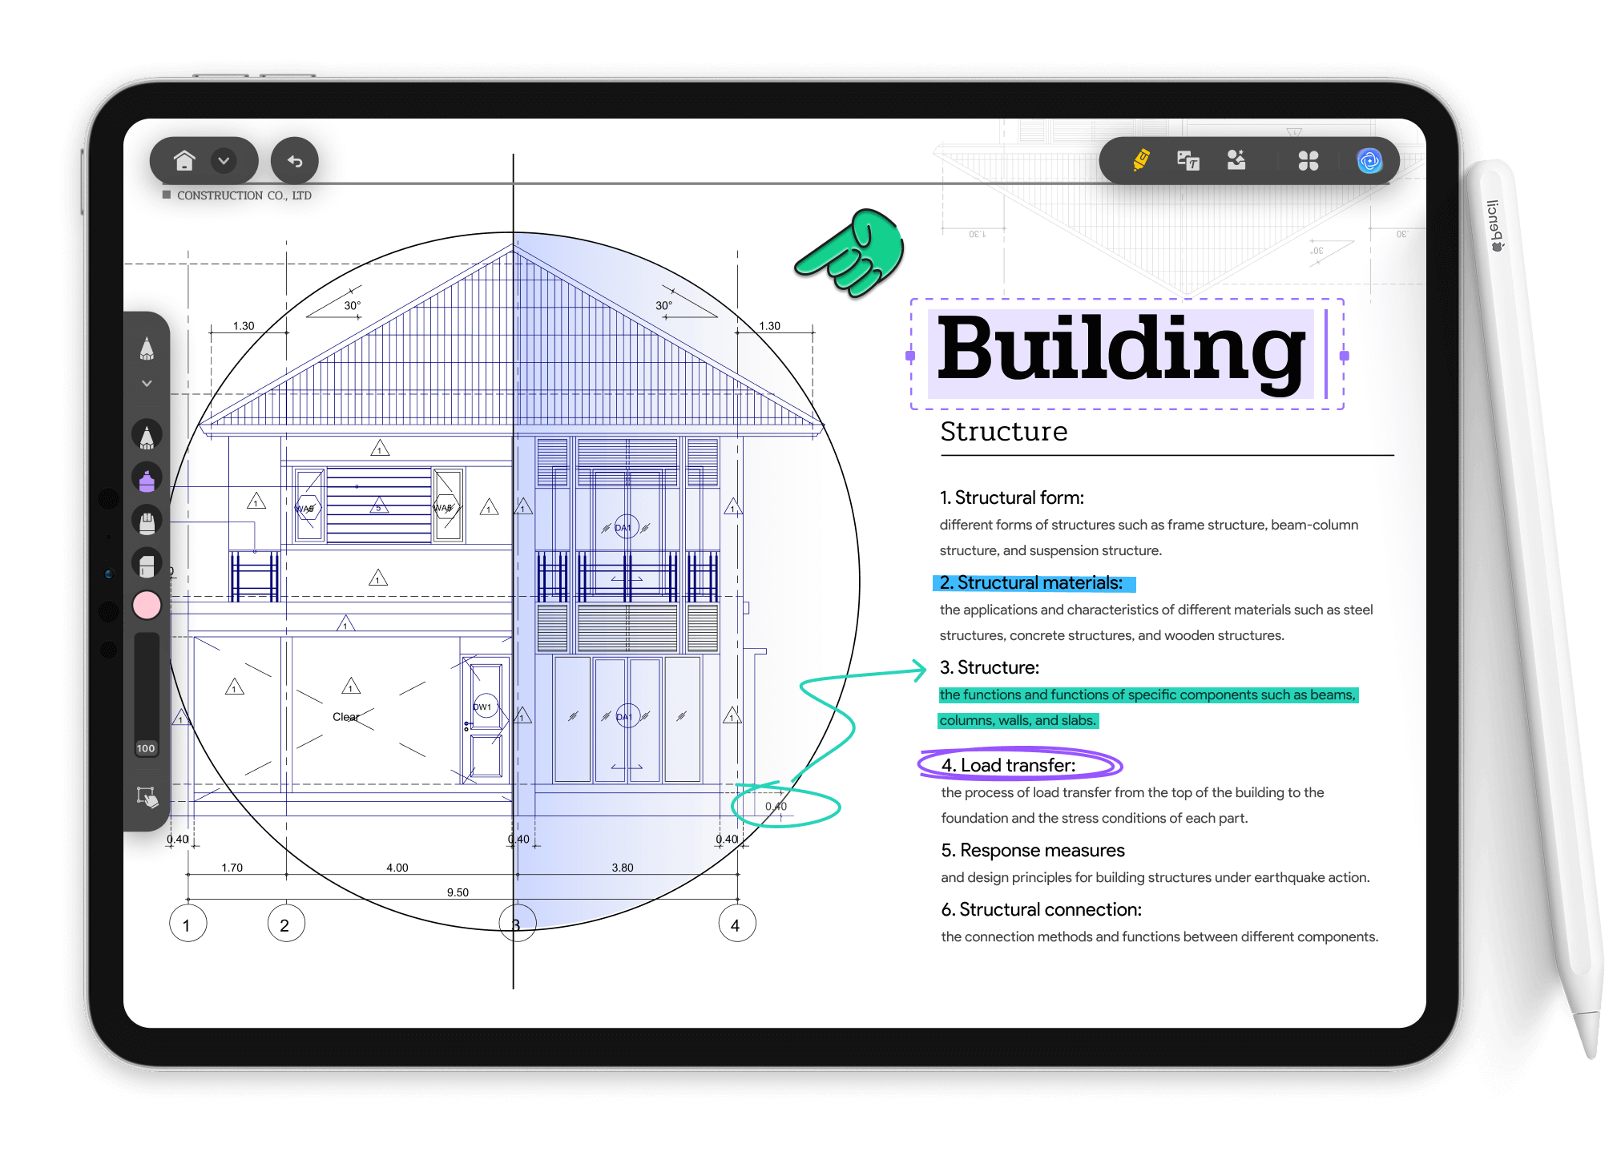Click the right handle of Building textbox
The height and width of the screenshot is (1176, 1621).
1344,356
